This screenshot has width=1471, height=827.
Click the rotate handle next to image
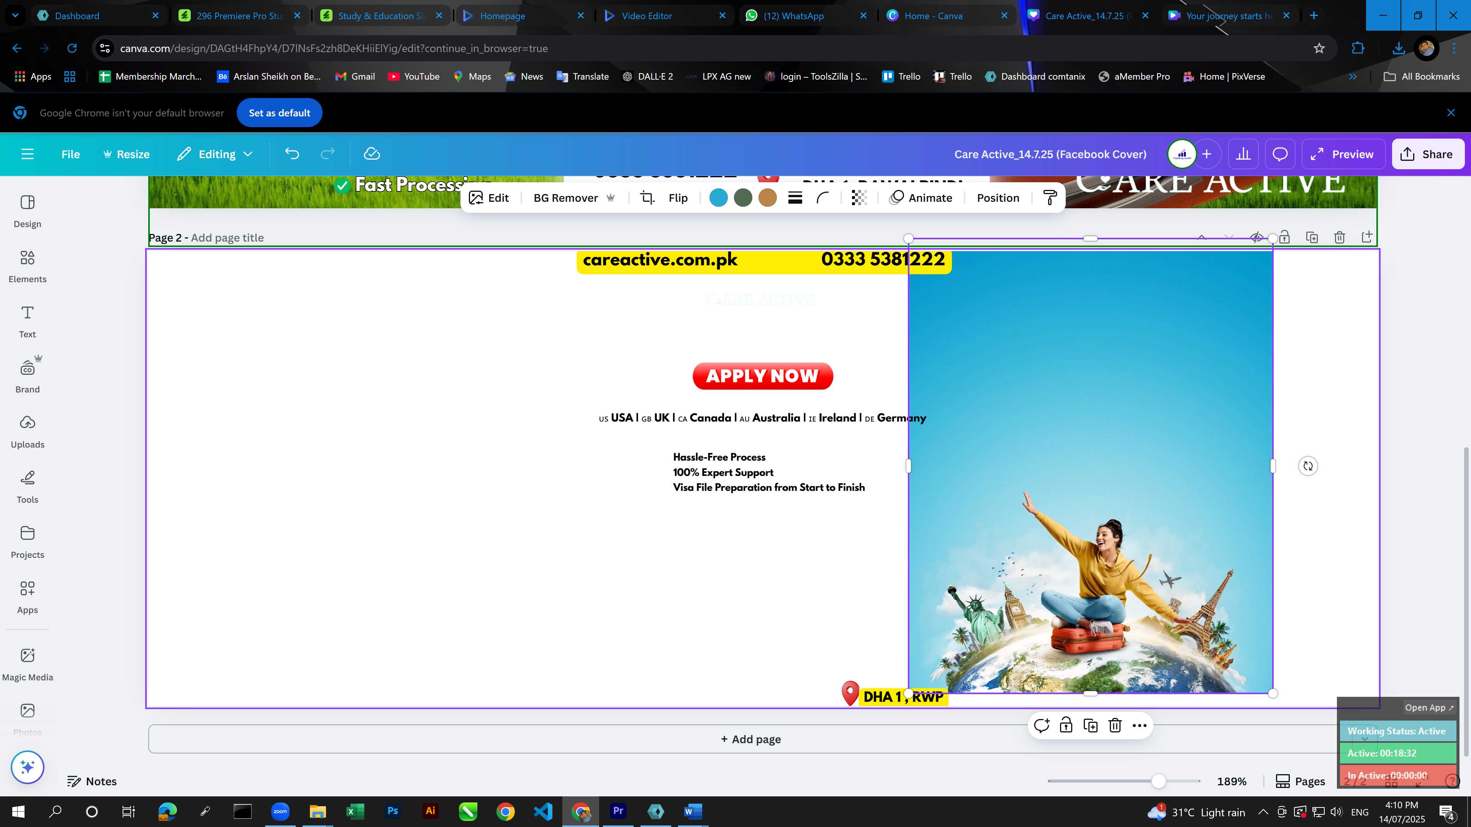pyautogui.click(x=1308, y=466)
